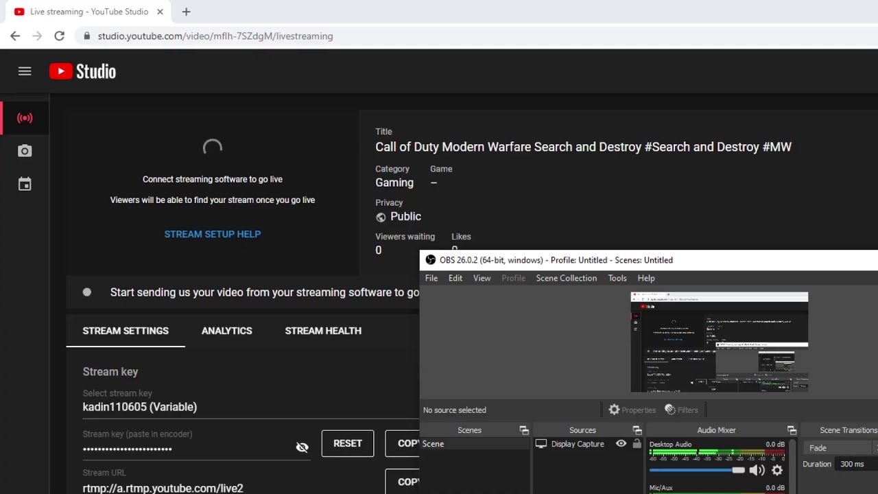Select the Display Capture source
Image resolution: width=878 pixels, height=494 pixels.
(x=578, y=444)
